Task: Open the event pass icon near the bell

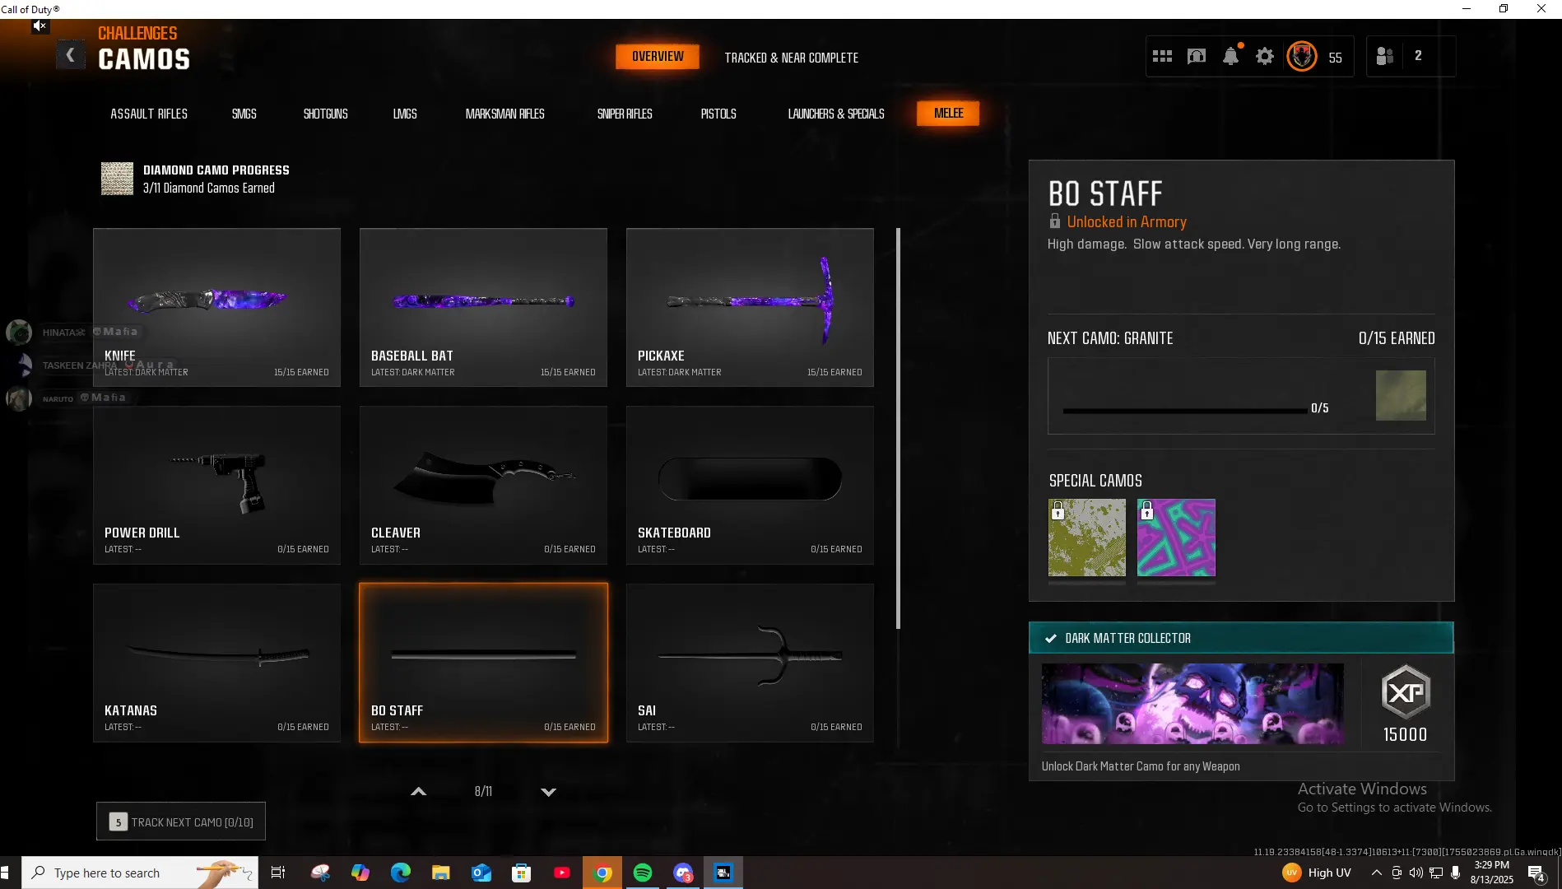Action: point(1197,57)
